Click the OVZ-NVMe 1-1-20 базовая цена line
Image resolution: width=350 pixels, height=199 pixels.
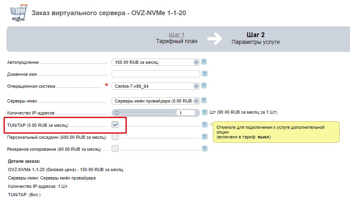[66, 169]
